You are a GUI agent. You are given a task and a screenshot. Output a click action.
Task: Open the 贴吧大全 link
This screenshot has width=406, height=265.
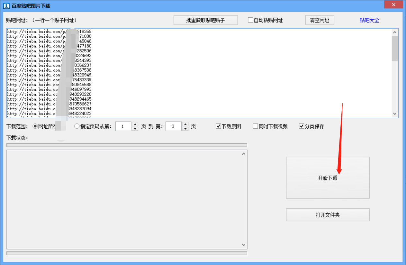[x=369, y=20]
